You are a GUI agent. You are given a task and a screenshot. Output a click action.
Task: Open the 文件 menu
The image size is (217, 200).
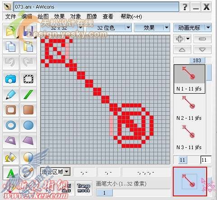click(10, 17)
